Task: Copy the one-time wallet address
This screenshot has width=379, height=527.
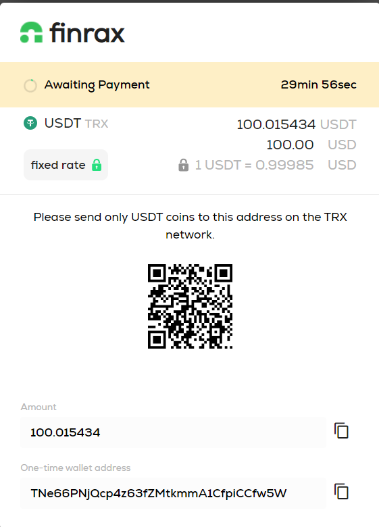Action: (341, 492)
